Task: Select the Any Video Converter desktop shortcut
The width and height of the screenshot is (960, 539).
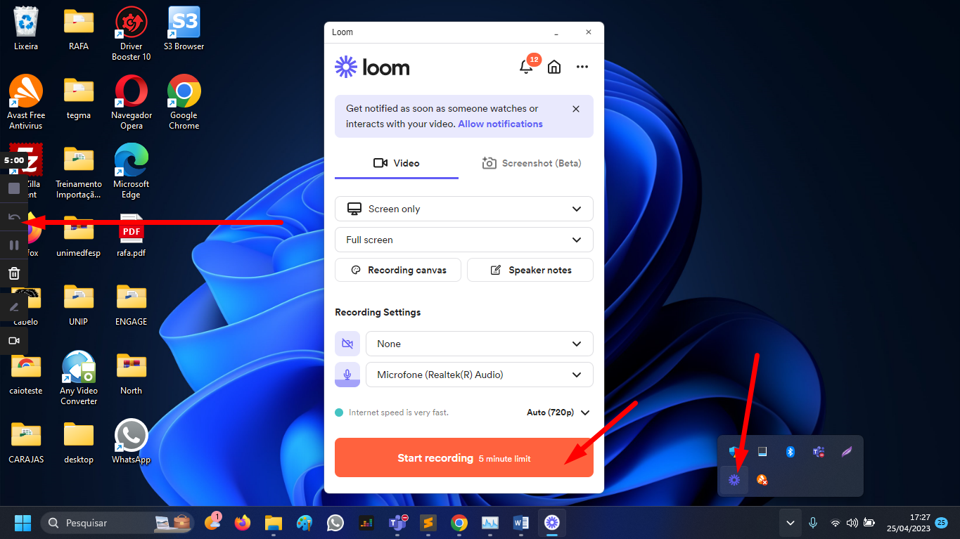Action: point(79,378)
